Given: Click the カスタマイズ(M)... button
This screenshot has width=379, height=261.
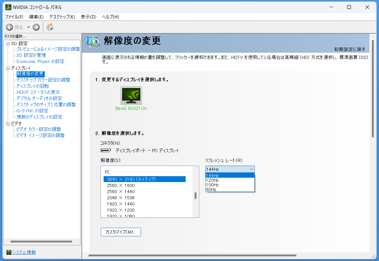Looking at the screenshot, I should click(x=121, y=232).
